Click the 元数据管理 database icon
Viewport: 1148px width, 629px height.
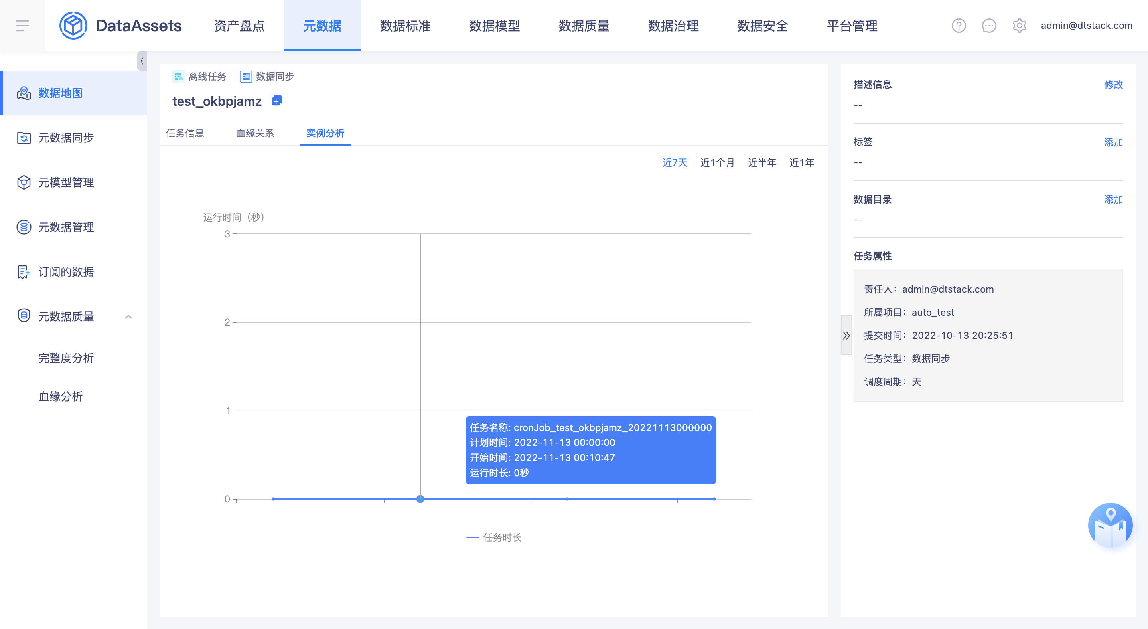pos(24,227)
